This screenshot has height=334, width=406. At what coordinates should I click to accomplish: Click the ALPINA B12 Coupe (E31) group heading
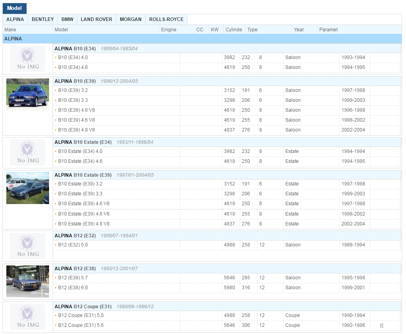[83, 307]
